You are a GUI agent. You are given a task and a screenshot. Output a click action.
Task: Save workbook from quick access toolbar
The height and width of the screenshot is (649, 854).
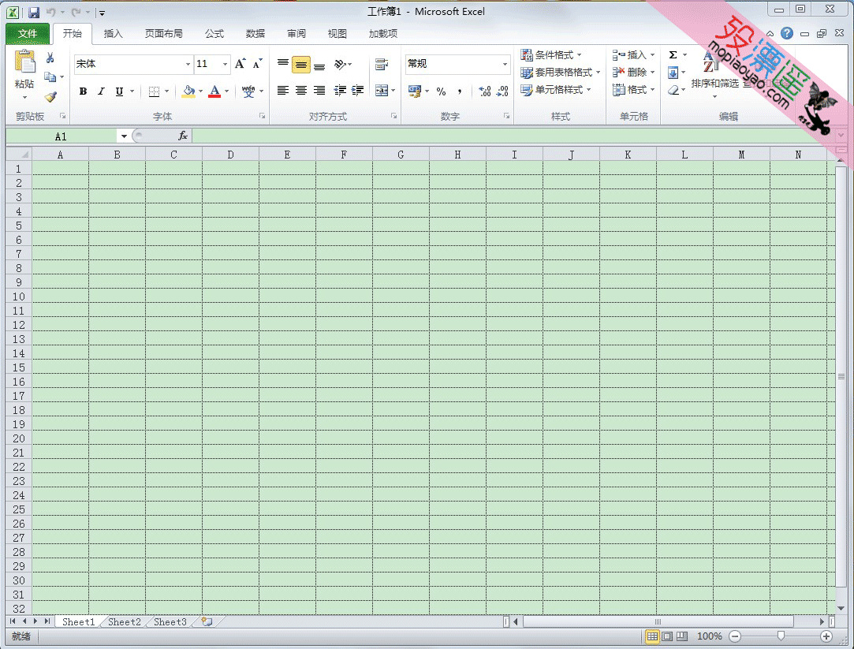click(34, 12)
